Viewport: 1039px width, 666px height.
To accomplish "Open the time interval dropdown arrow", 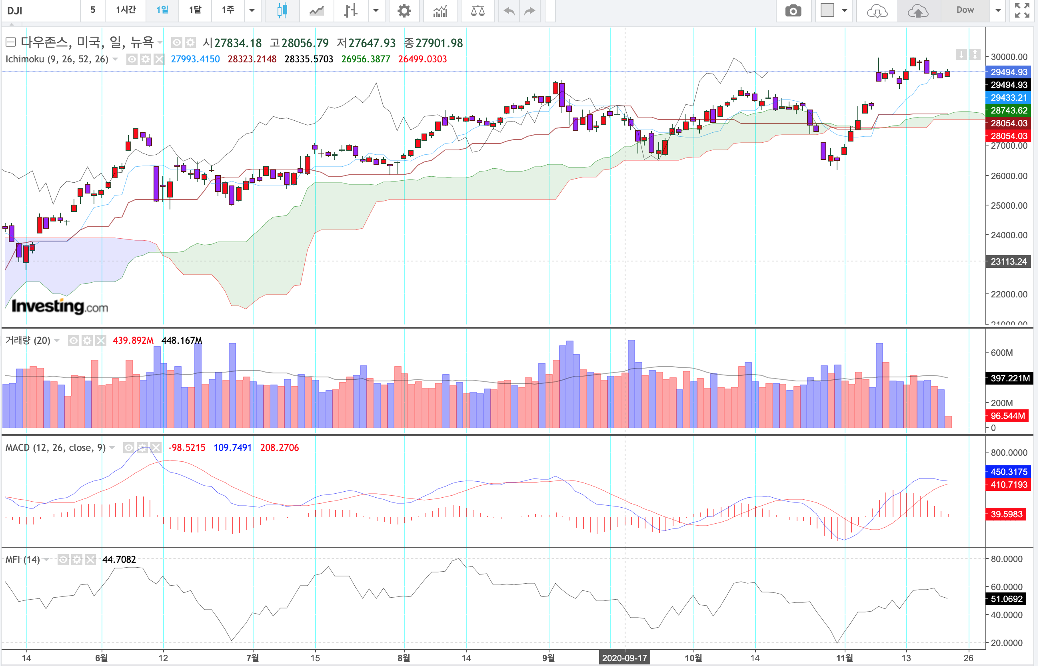I will coord(252,10).
